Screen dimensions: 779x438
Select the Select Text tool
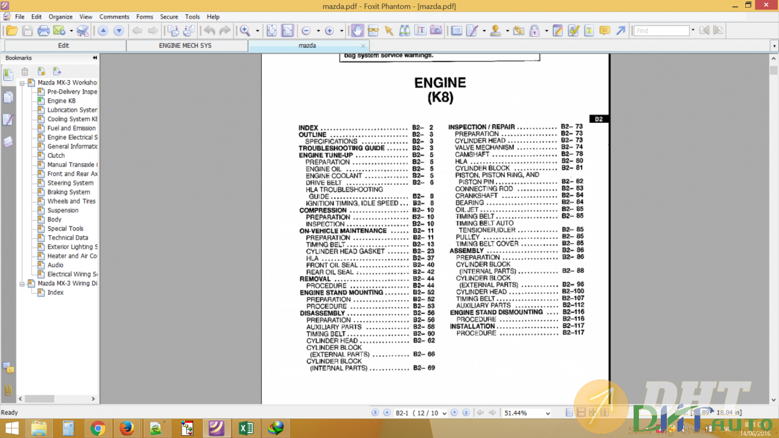coord(420,31)
